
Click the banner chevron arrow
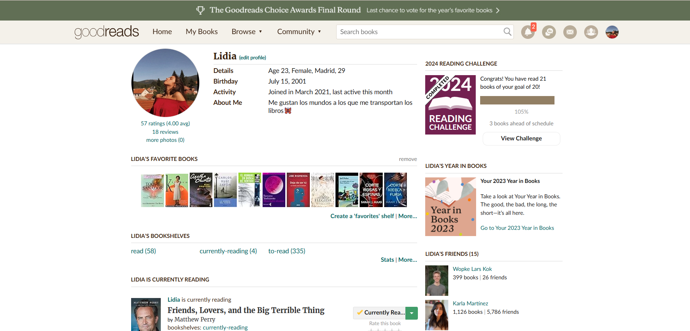498,10
